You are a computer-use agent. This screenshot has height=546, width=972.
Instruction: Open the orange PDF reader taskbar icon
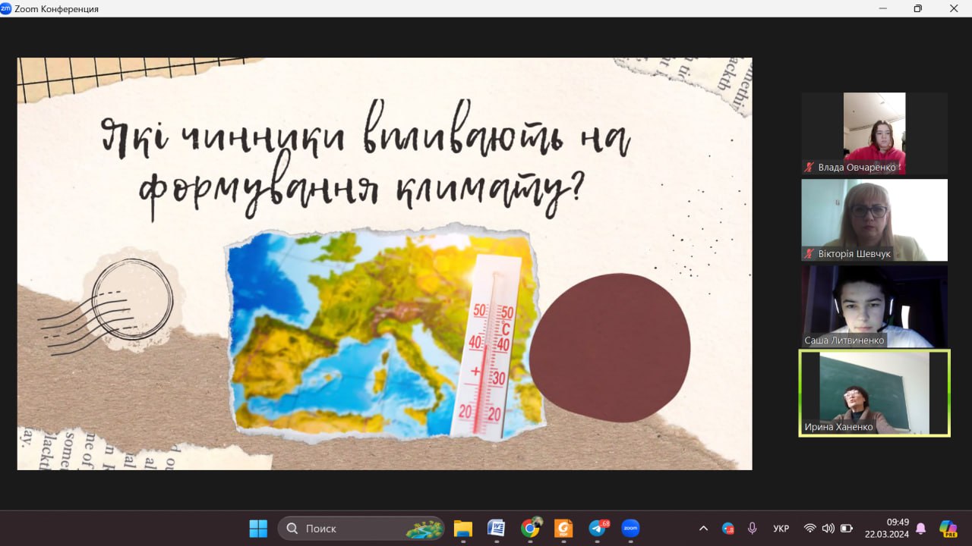(563, 529)
